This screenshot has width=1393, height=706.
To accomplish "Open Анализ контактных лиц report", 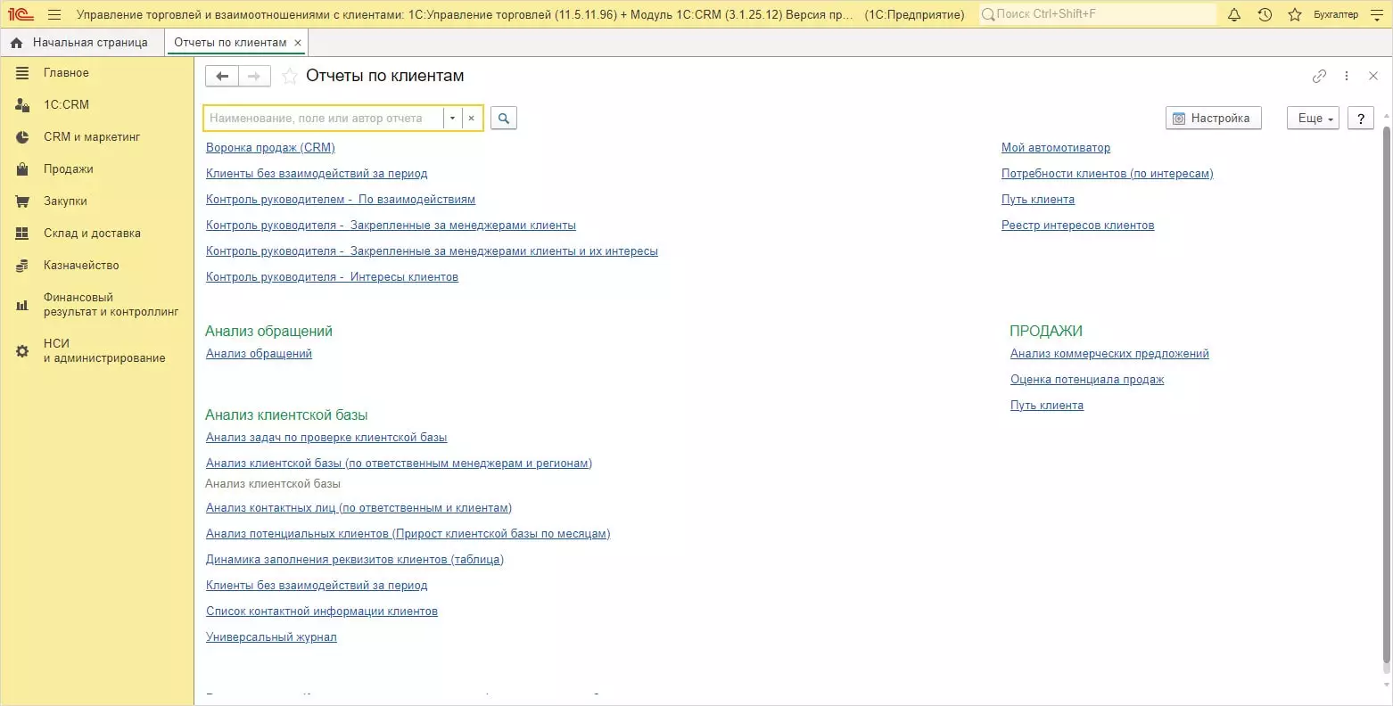I will tap(359, 508).
